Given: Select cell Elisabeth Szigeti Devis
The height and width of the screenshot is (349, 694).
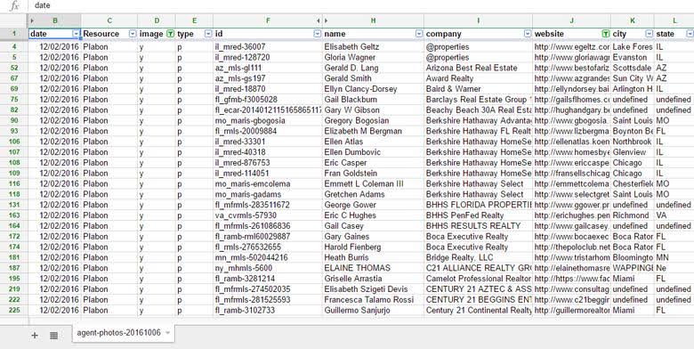Looking at the screenshot, I should click(373, 289).
